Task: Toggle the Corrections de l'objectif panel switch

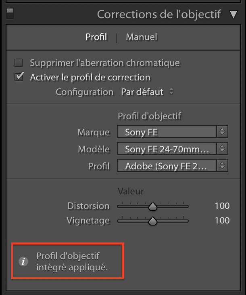Action: pyautogui.click(x=10, y=14)
